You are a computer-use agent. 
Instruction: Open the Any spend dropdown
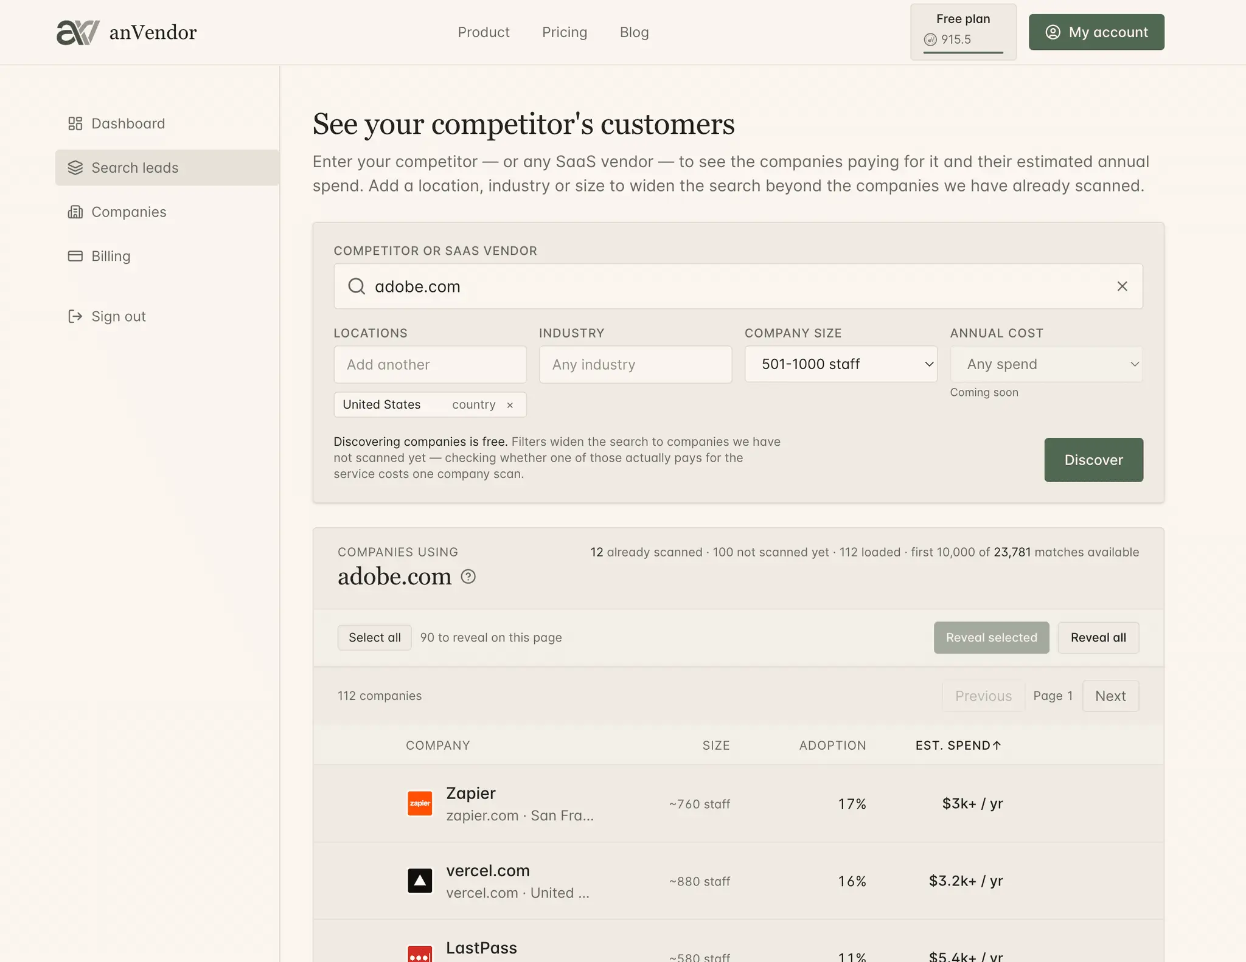1046,364
